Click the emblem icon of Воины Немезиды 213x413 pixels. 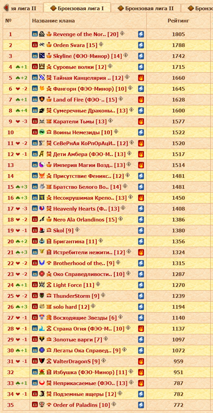(x=42, y=133)
